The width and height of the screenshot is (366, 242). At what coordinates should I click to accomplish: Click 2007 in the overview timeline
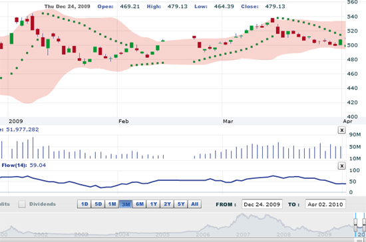click(243, 234)
